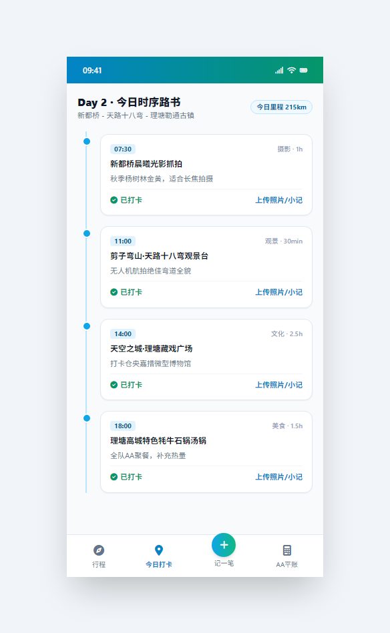Tap the 07:30 time chip
Viewport: 390px width, 633px height.
[x=123, y=149]
